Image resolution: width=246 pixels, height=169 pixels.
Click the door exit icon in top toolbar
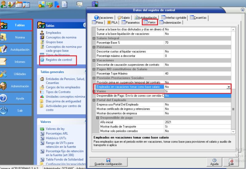point(95,4)
